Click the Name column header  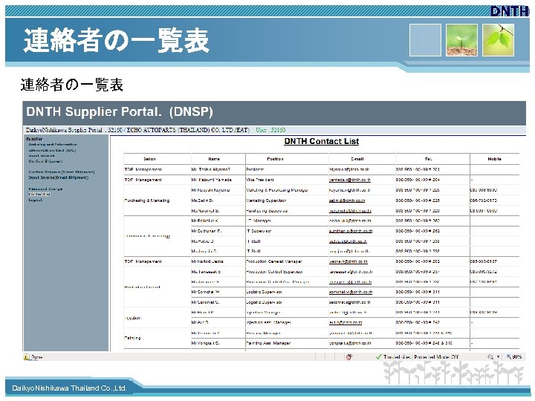point(214,159)
